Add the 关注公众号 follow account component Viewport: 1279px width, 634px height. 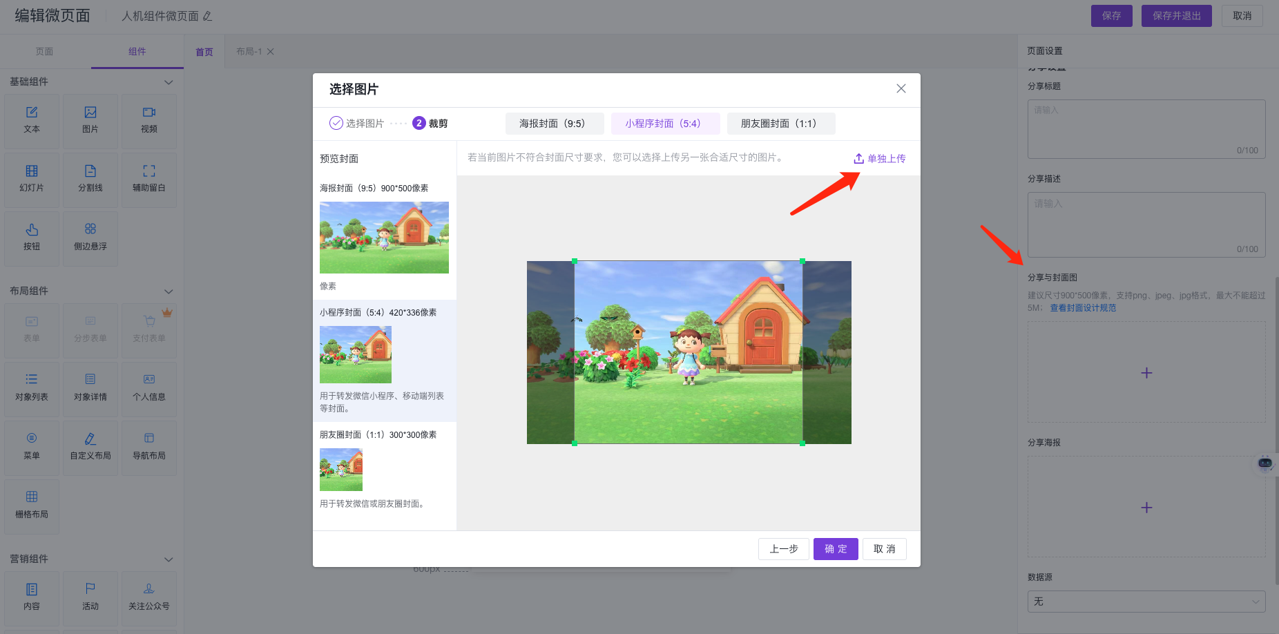point(149,598)
